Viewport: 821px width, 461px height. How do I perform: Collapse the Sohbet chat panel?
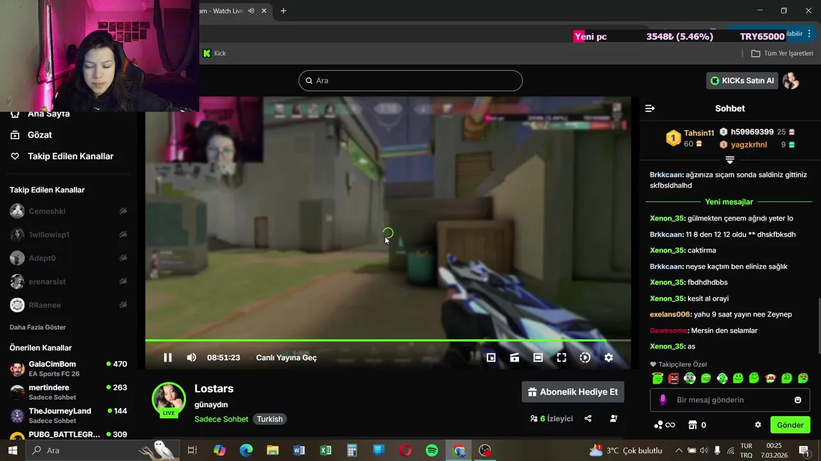(x=650, y=108)
